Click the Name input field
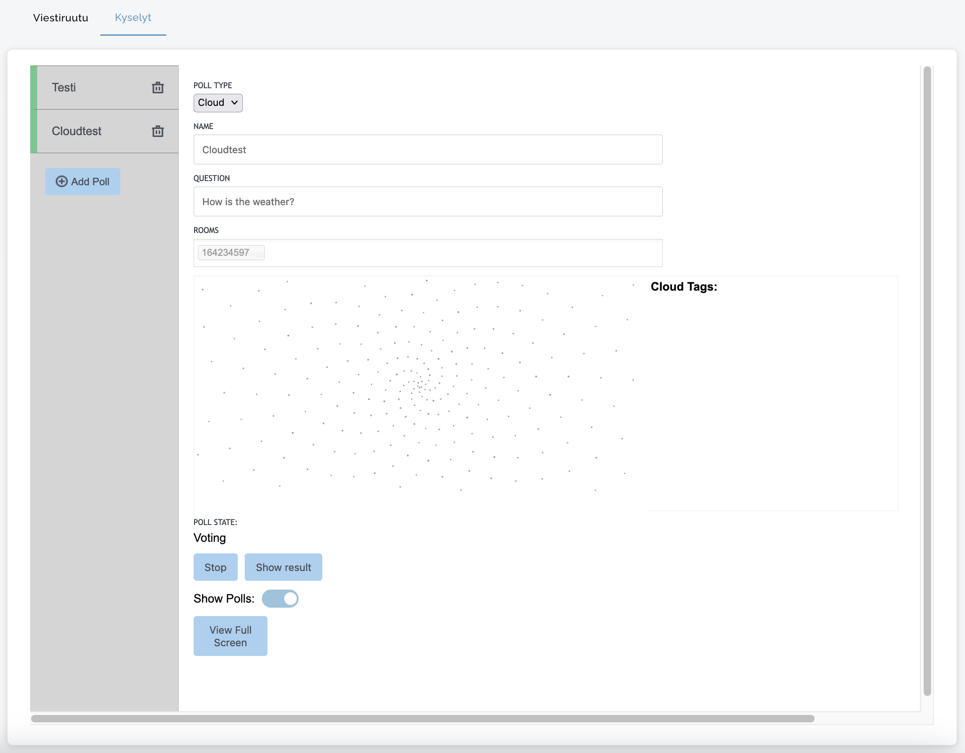965x753 pixels. click(x=427, y=149)
